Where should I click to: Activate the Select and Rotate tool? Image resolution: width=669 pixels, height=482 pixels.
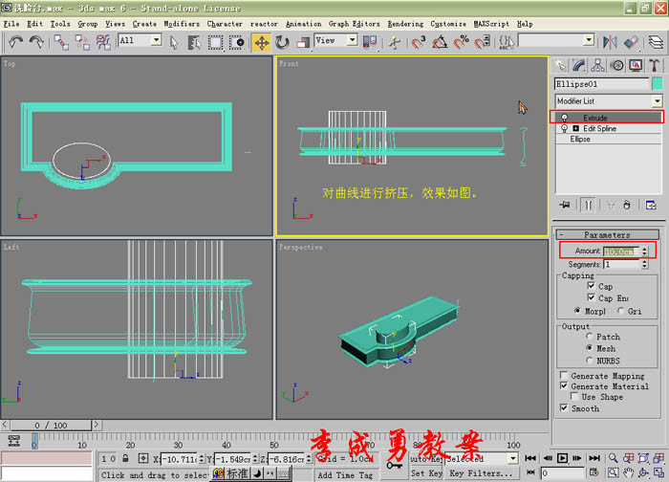point(282,42)
